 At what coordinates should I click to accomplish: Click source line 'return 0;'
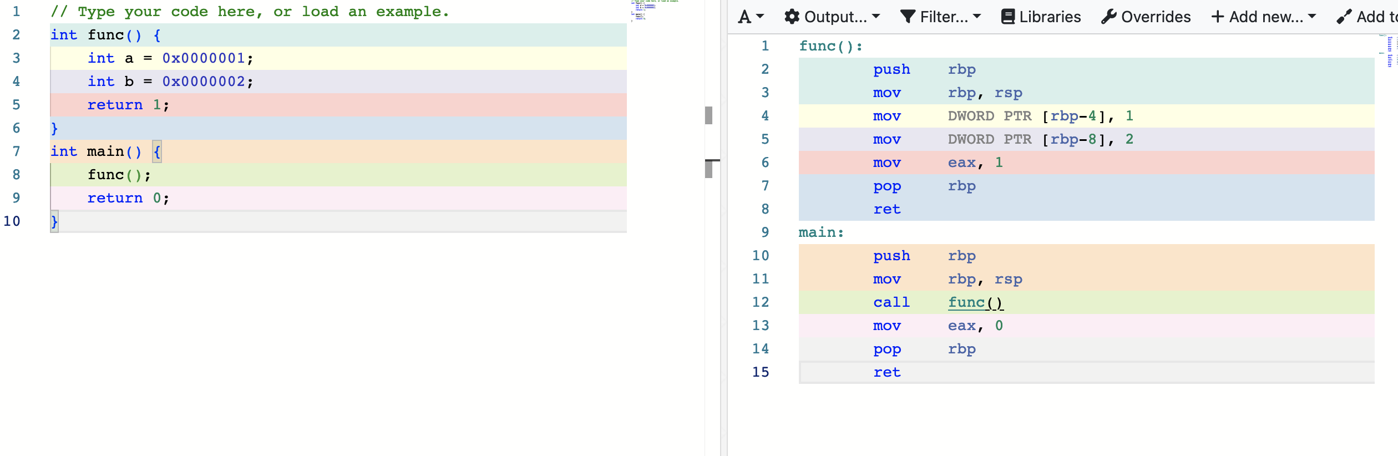338,198
